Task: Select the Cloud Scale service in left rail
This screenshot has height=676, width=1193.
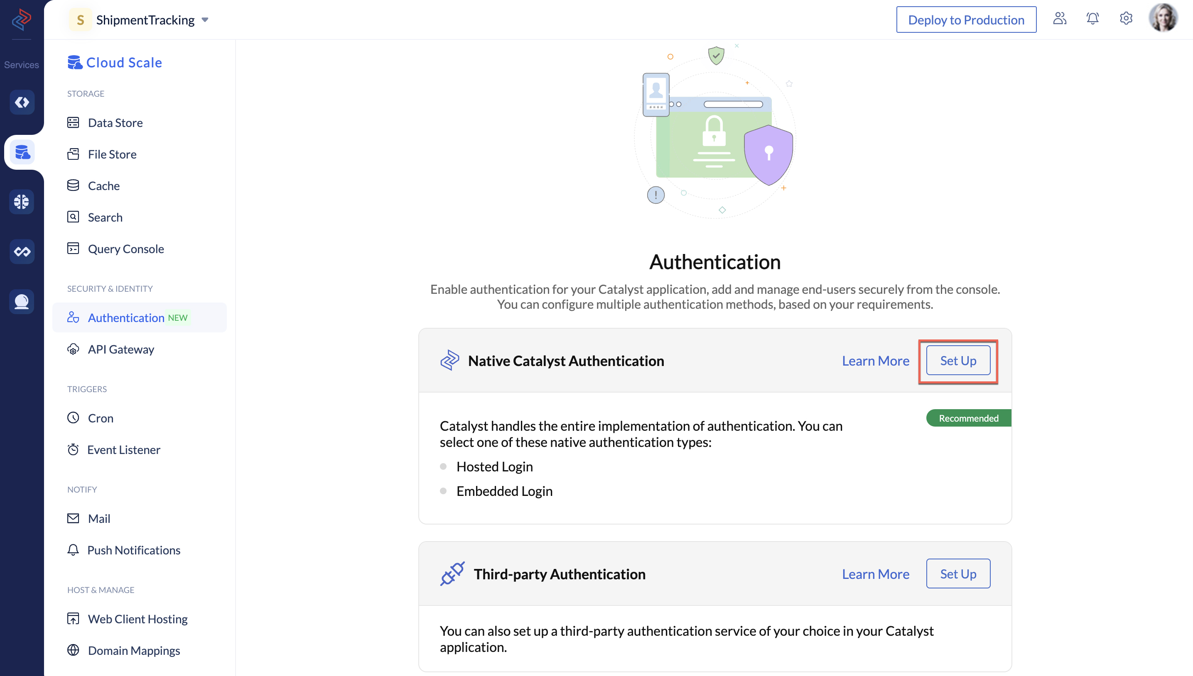Action: (21, 152)
